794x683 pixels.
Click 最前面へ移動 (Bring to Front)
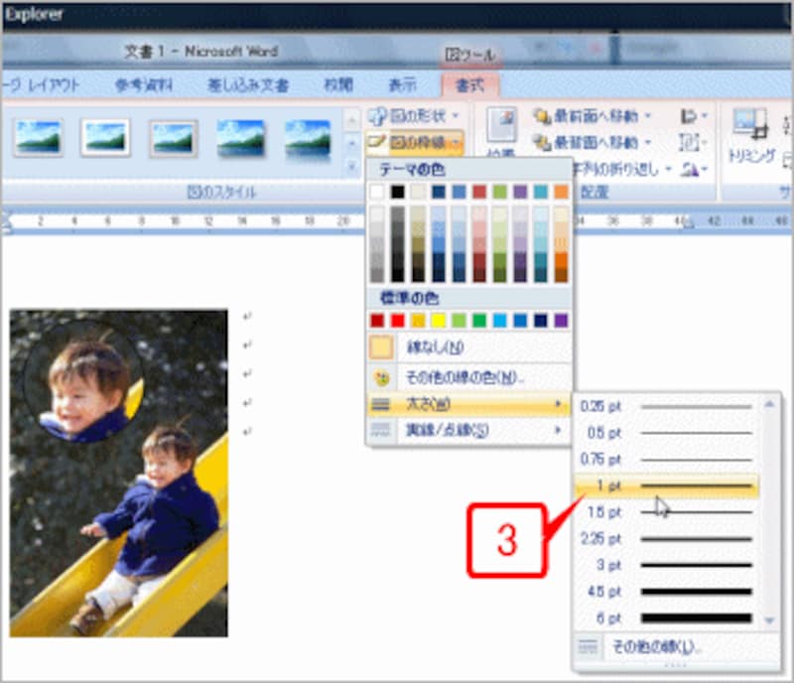coord(590,116)
